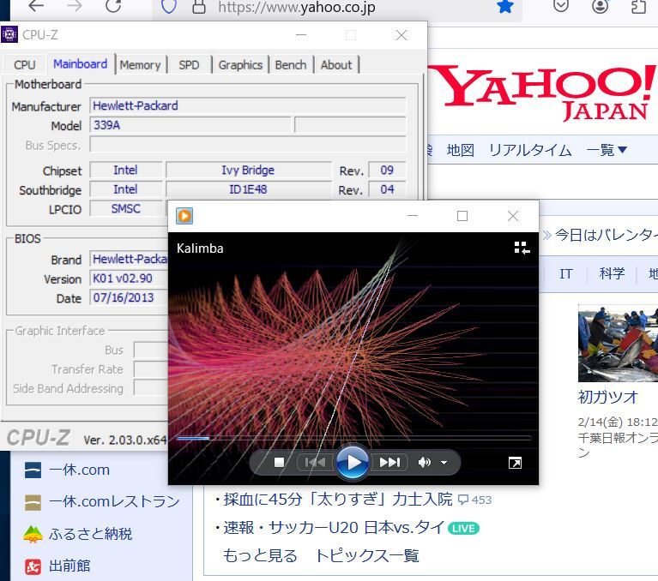Click the 一休.comレストラン icon

click(33, 502)
